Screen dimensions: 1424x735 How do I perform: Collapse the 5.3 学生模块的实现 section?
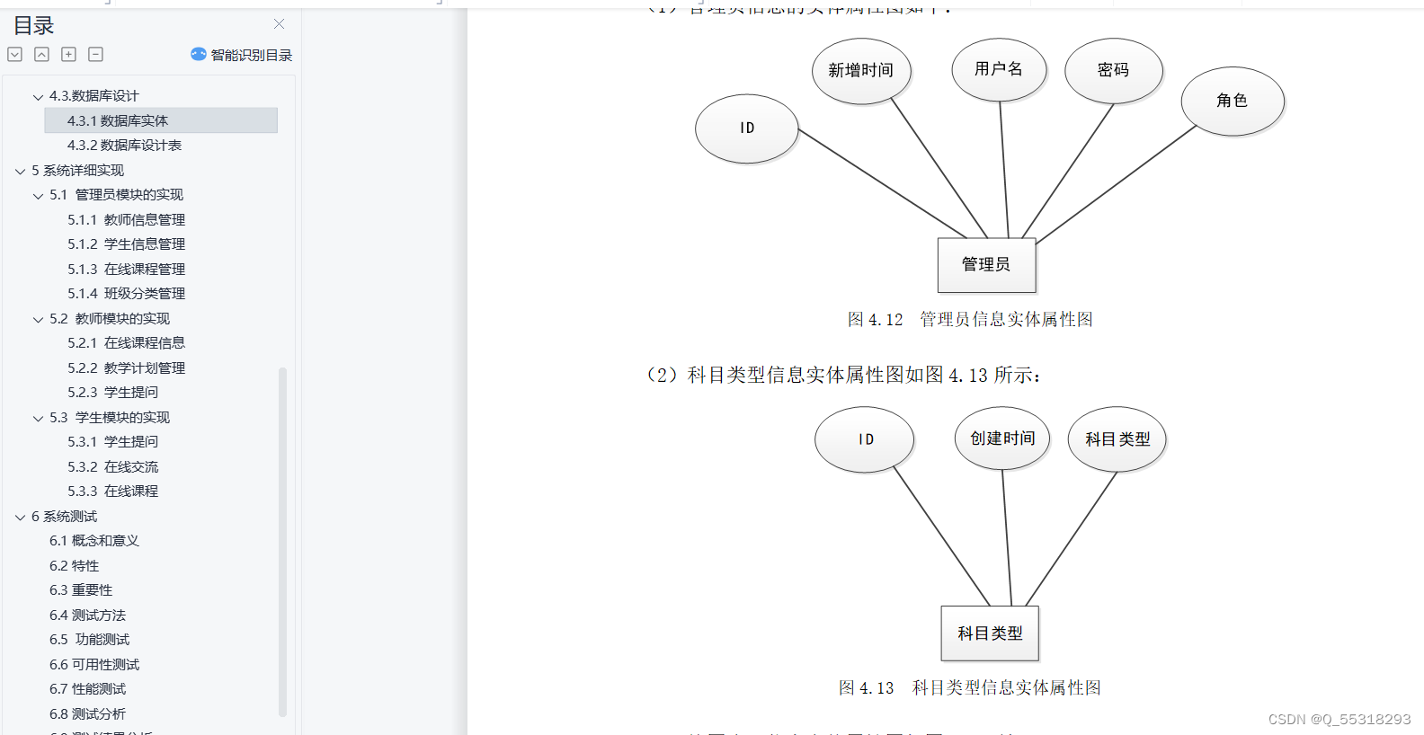[38, 418]
